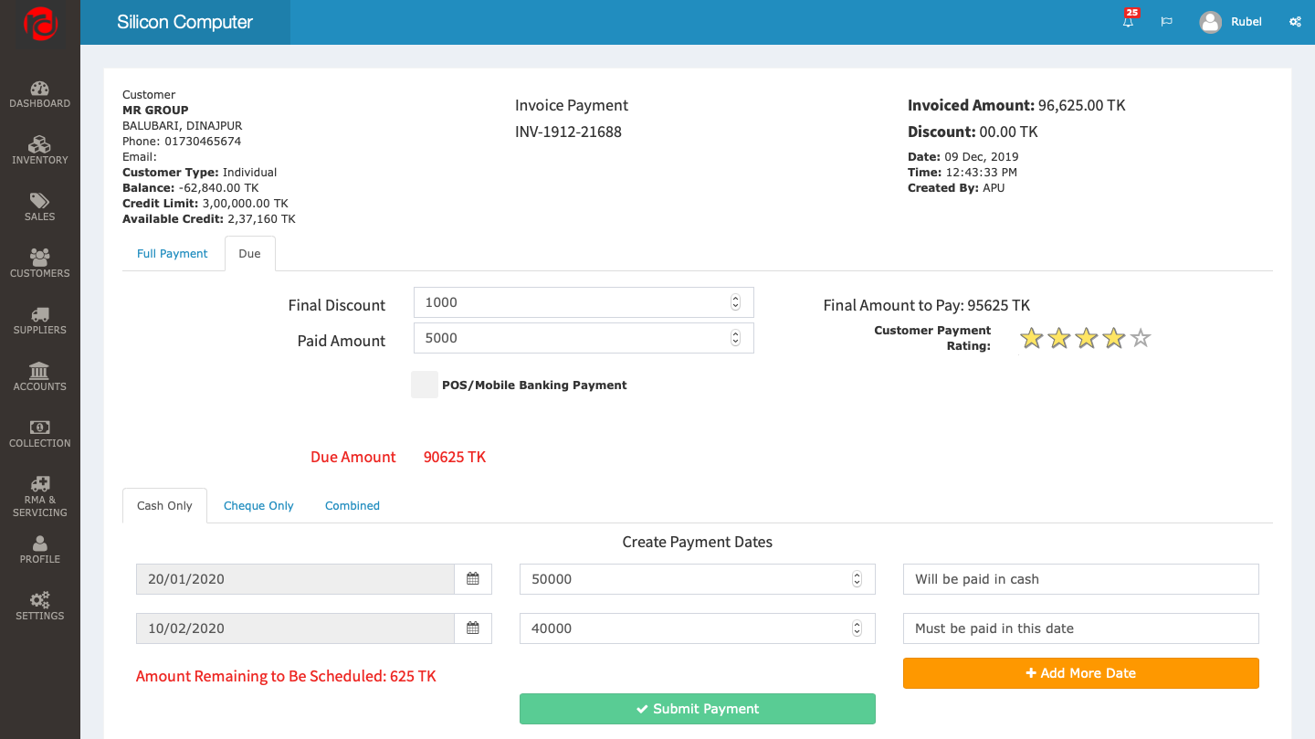
Task: Switch to the Full Payment tab
Action: tap(173, 254)
